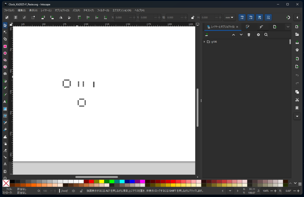Click the yellow color swatch in palette
This screenshot has height=197, width=304.
pyautogui.click(x=102, y=181)
